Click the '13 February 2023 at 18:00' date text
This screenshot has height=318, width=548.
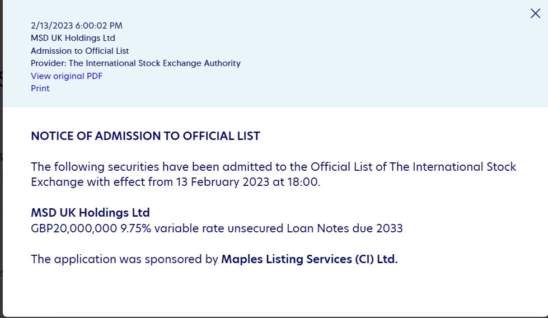[247, 183]
